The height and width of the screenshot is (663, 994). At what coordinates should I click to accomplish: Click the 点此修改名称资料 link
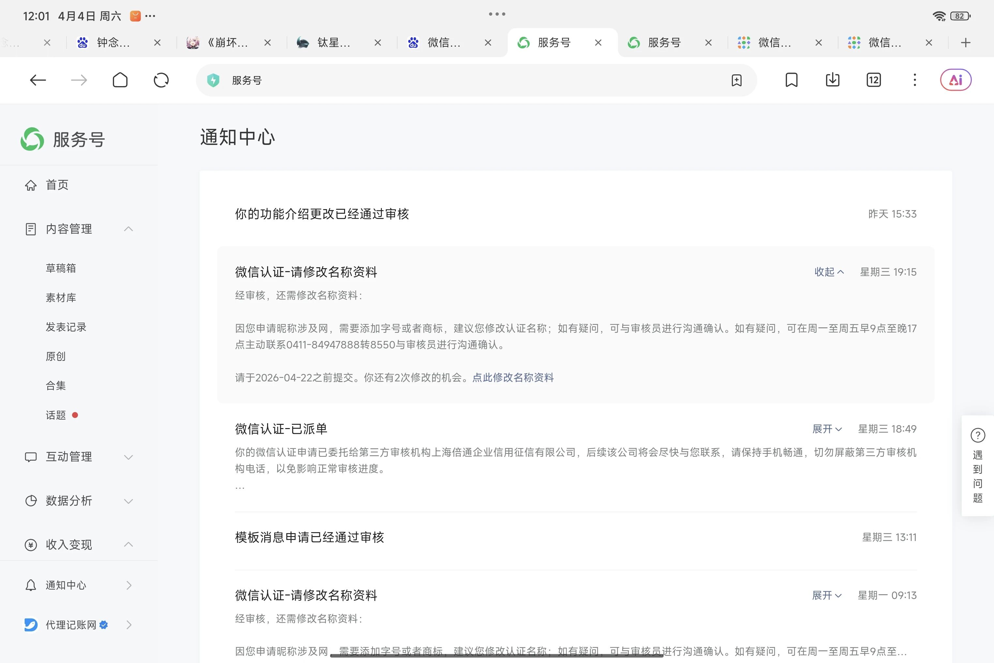[x=513, y=378]
